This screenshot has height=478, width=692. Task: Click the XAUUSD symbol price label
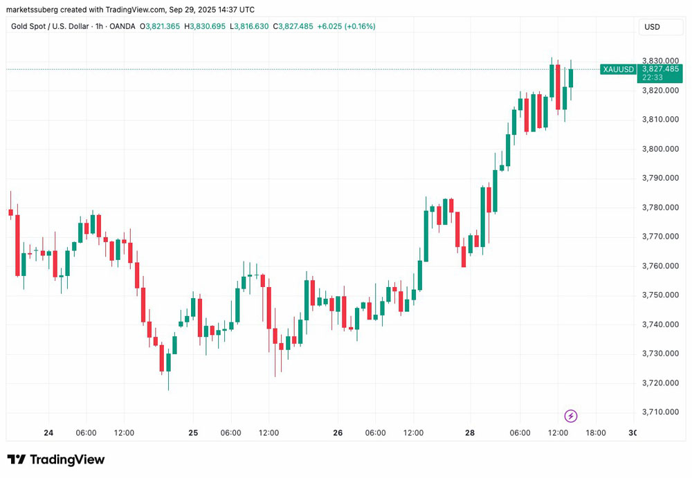pos(618,69)
